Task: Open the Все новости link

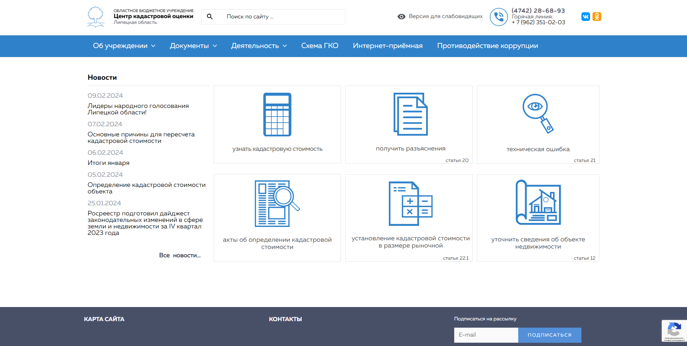Action: pos(180,255)
